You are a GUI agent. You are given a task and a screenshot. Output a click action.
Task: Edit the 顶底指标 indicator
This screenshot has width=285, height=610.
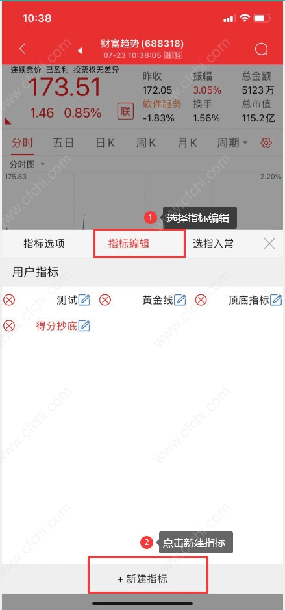pos(276,300)
